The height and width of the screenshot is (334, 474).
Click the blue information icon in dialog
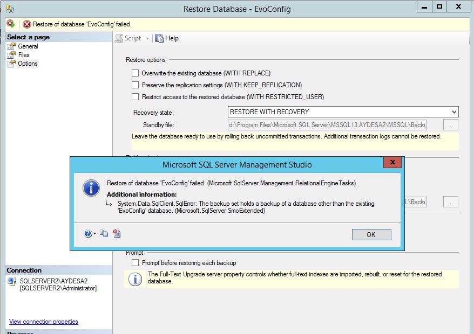coord(91,188)
